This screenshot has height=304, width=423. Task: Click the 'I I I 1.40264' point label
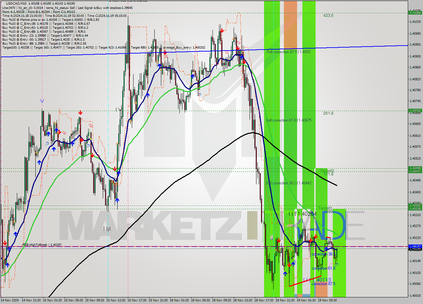coord(302,214)
